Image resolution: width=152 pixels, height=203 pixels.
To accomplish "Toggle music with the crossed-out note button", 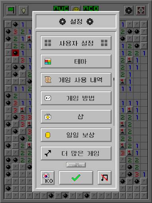I will (x=104, y=178).
